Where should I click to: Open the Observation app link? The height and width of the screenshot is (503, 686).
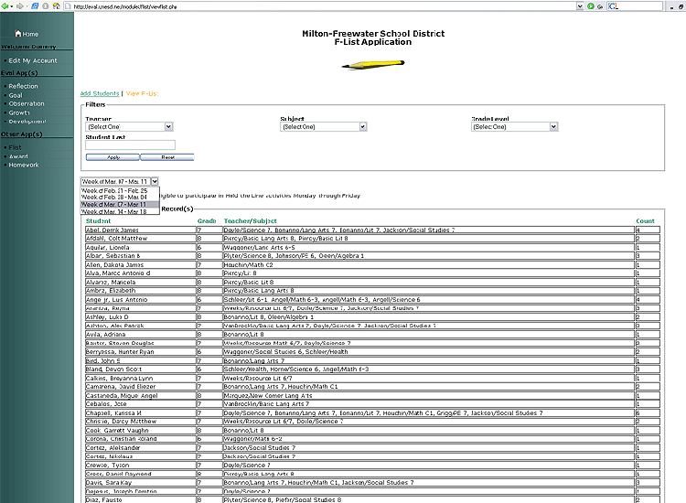(x=27, y=103)
